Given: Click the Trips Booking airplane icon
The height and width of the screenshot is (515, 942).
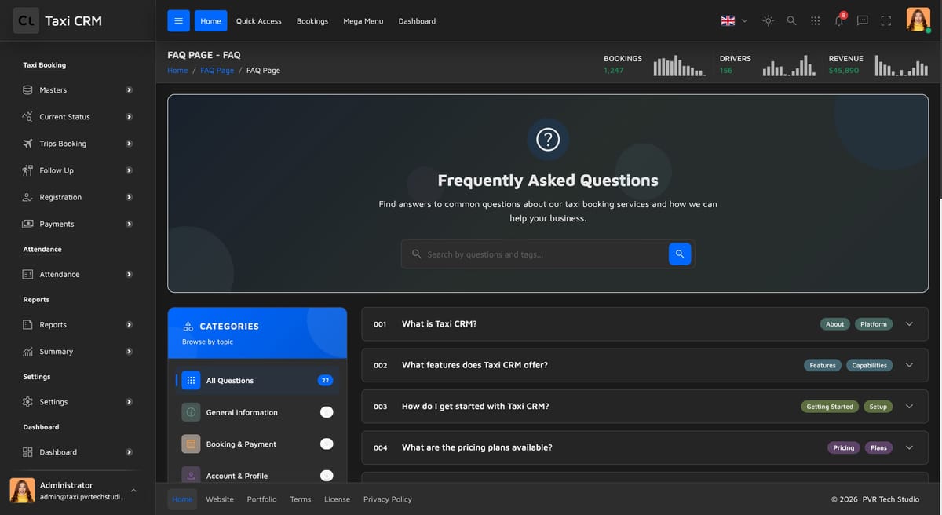Looking at the screenshot, I should (27, 144).
